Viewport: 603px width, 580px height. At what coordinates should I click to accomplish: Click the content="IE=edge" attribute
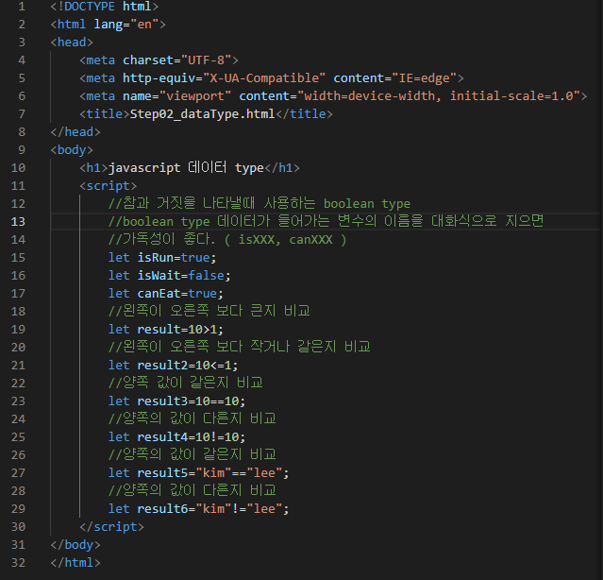pyautogui.click(x=395, y=78)
